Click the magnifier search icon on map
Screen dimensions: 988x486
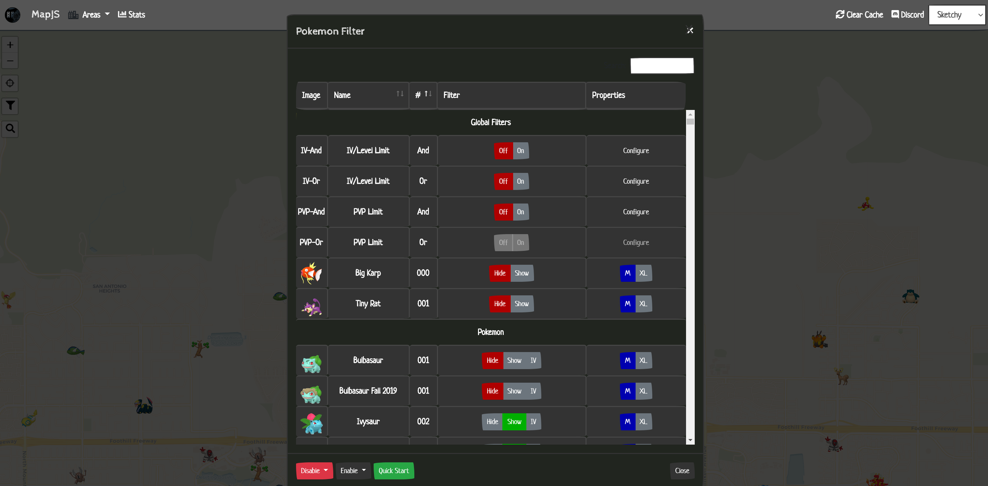tap(10, 128)
